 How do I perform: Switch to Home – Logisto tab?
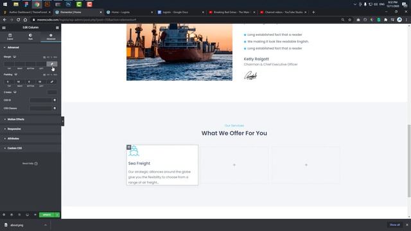pyautogui.click(x=129, y=12)
